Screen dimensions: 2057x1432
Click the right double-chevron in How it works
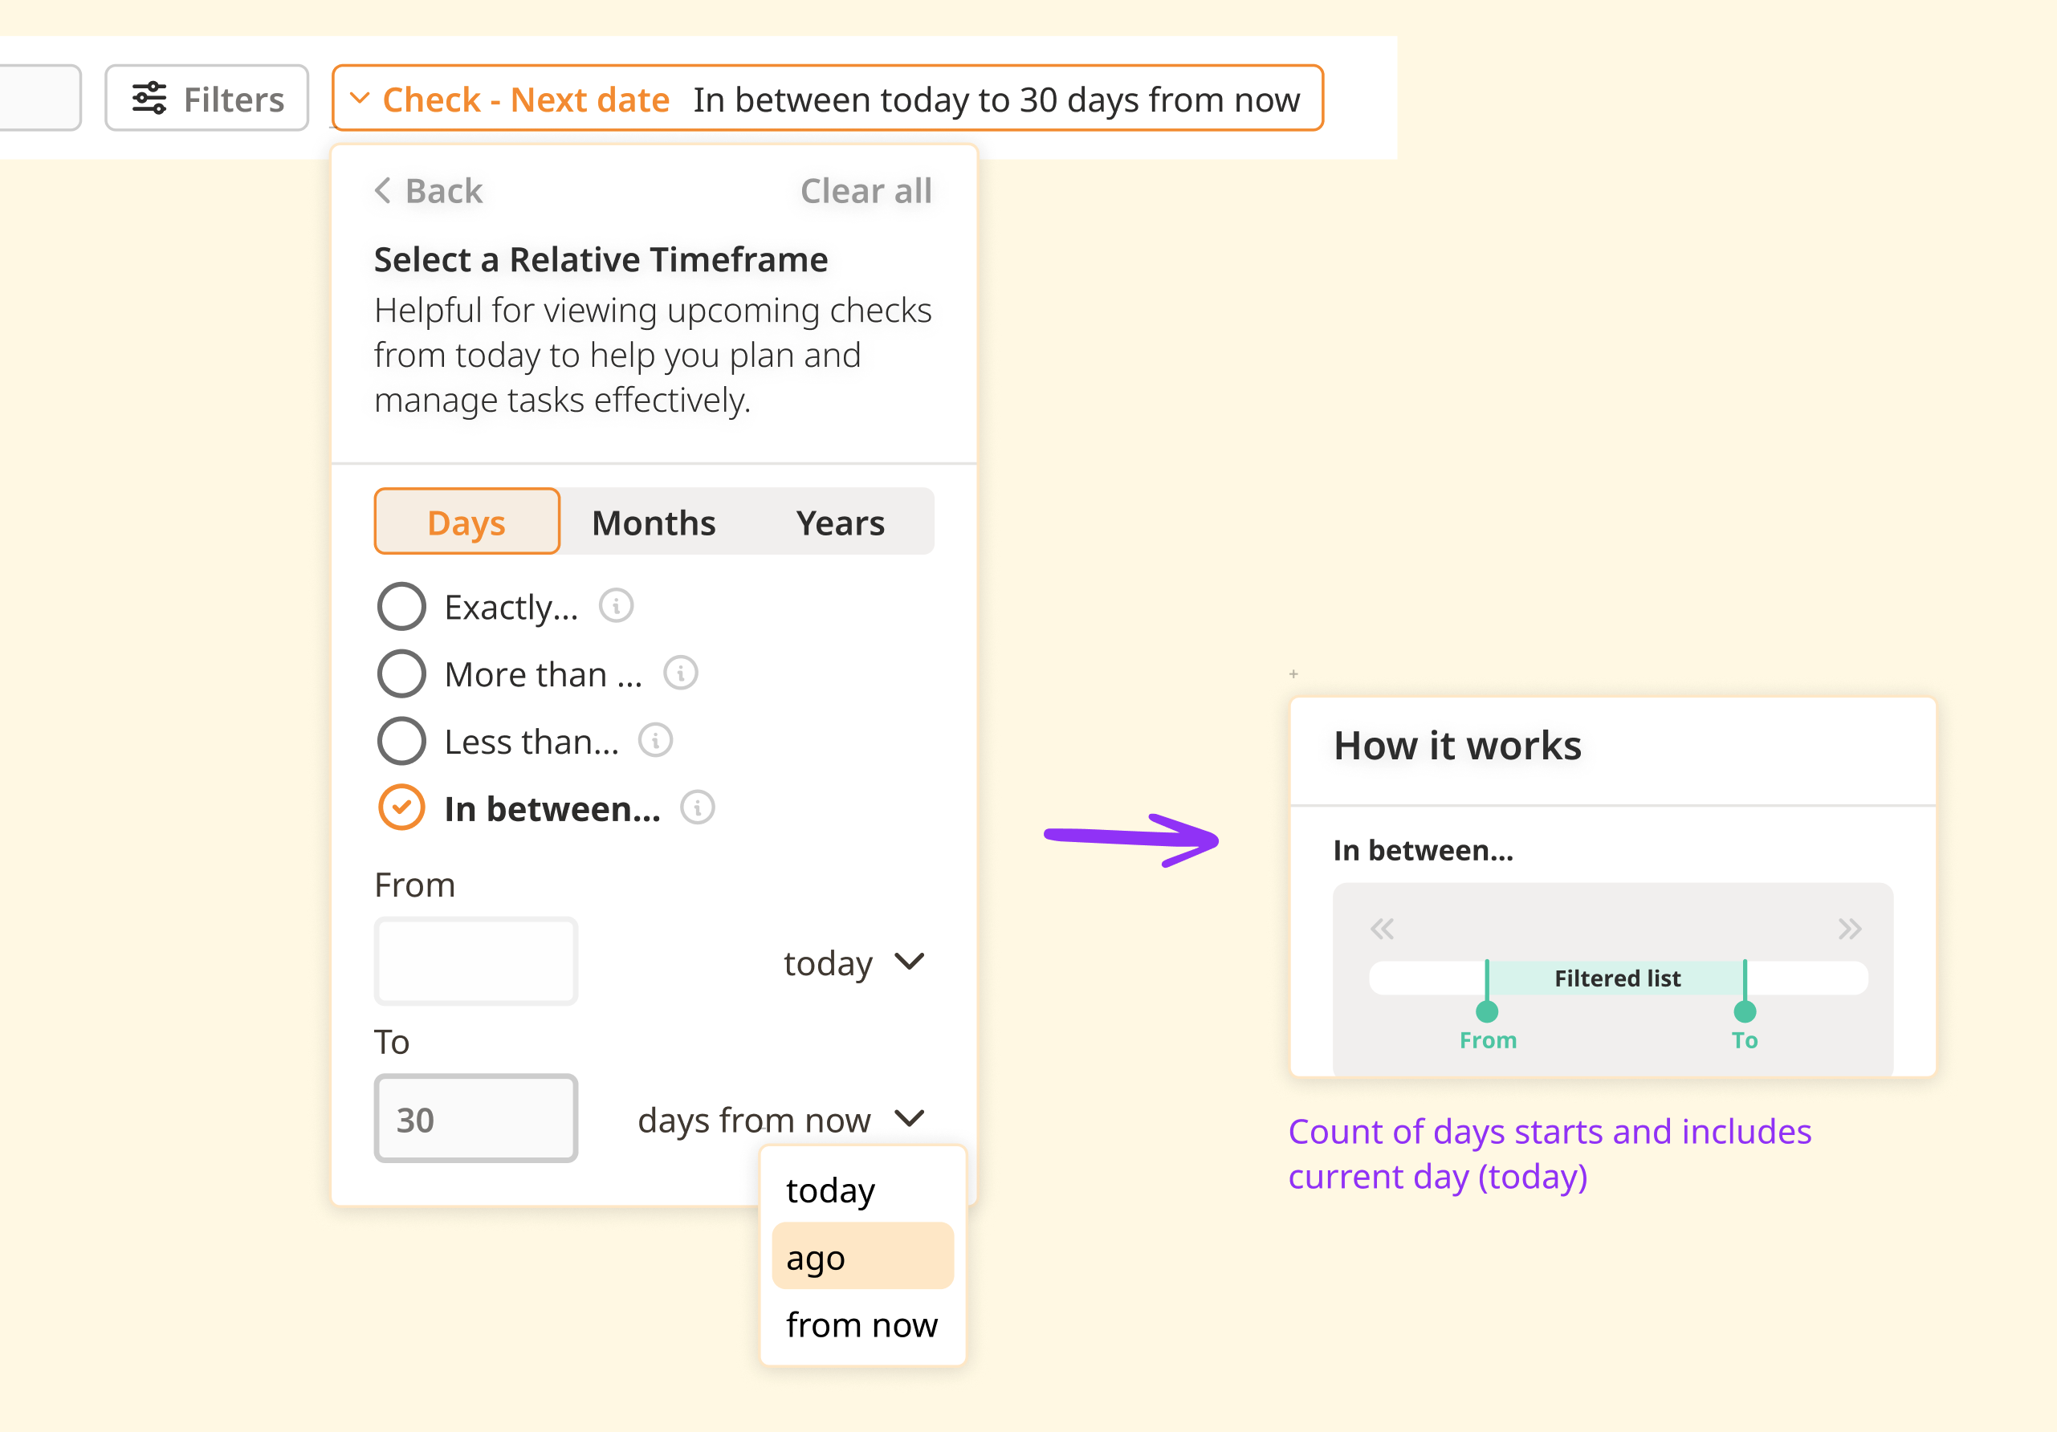pos(1849,929)
